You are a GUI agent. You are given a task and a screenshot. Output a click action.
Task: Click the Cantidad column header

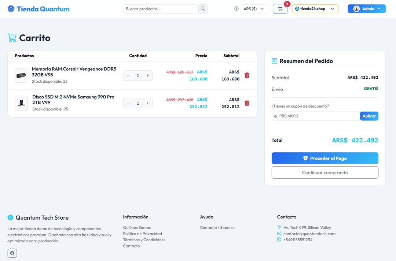(138, 56)
